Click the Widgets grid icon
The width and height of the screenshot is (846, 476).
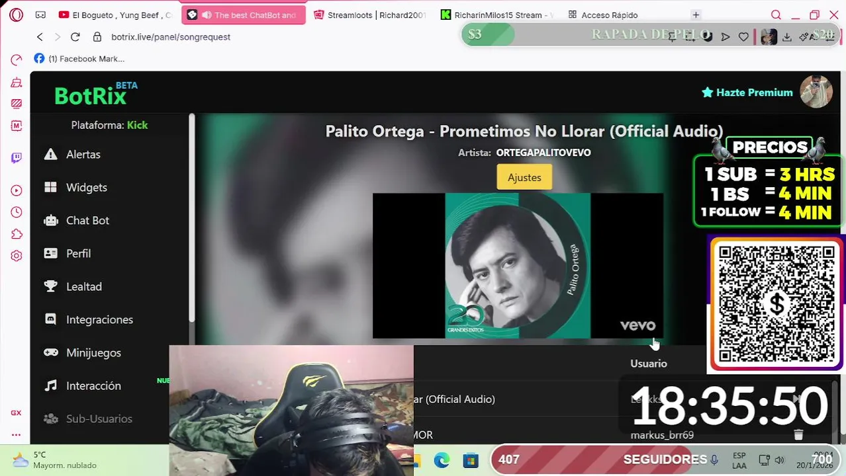pyautogui.click(x=50, y=187)
